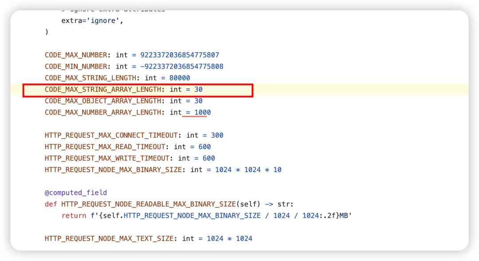The height and width of the screenshot is (261, 479).
Task: Select the CODE_MAX_OBJECT_ARRAY_LENGTH variable name
Action: point(103,101)
